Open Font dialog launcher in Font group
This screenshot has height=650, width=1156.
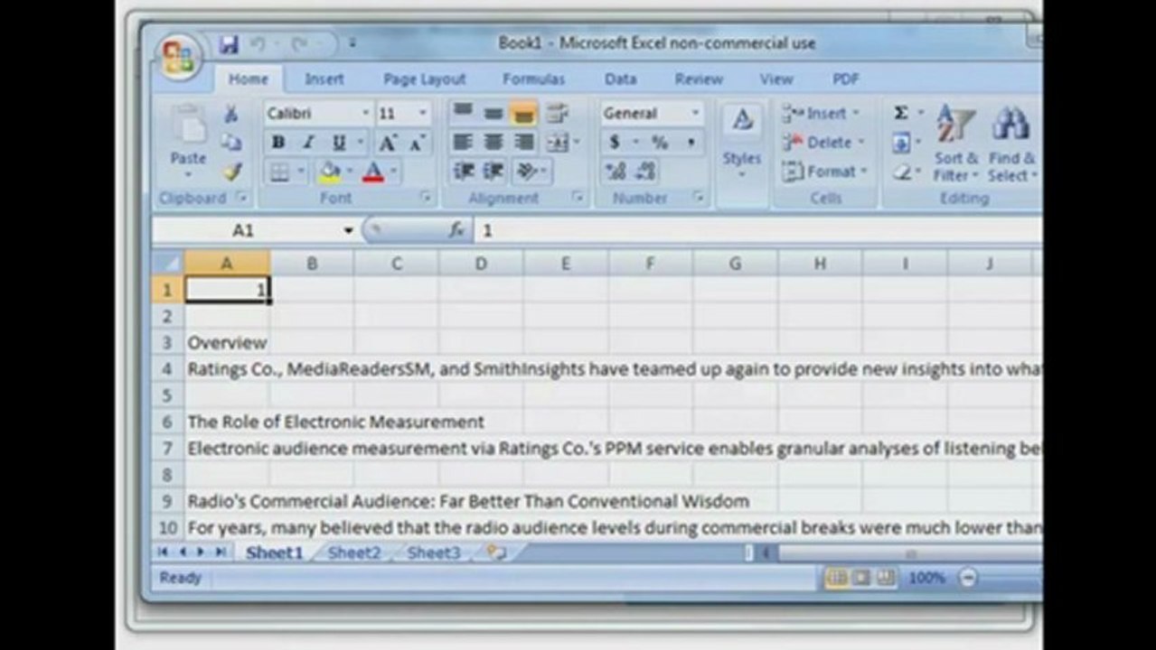point(426,198)
